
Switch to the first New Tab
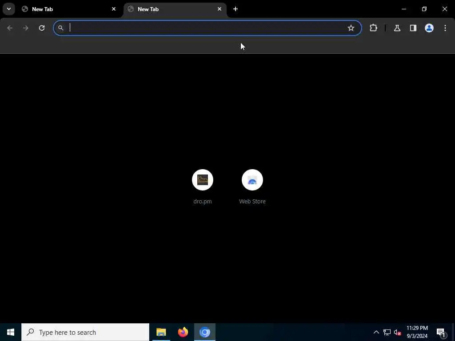coord(69,9)
